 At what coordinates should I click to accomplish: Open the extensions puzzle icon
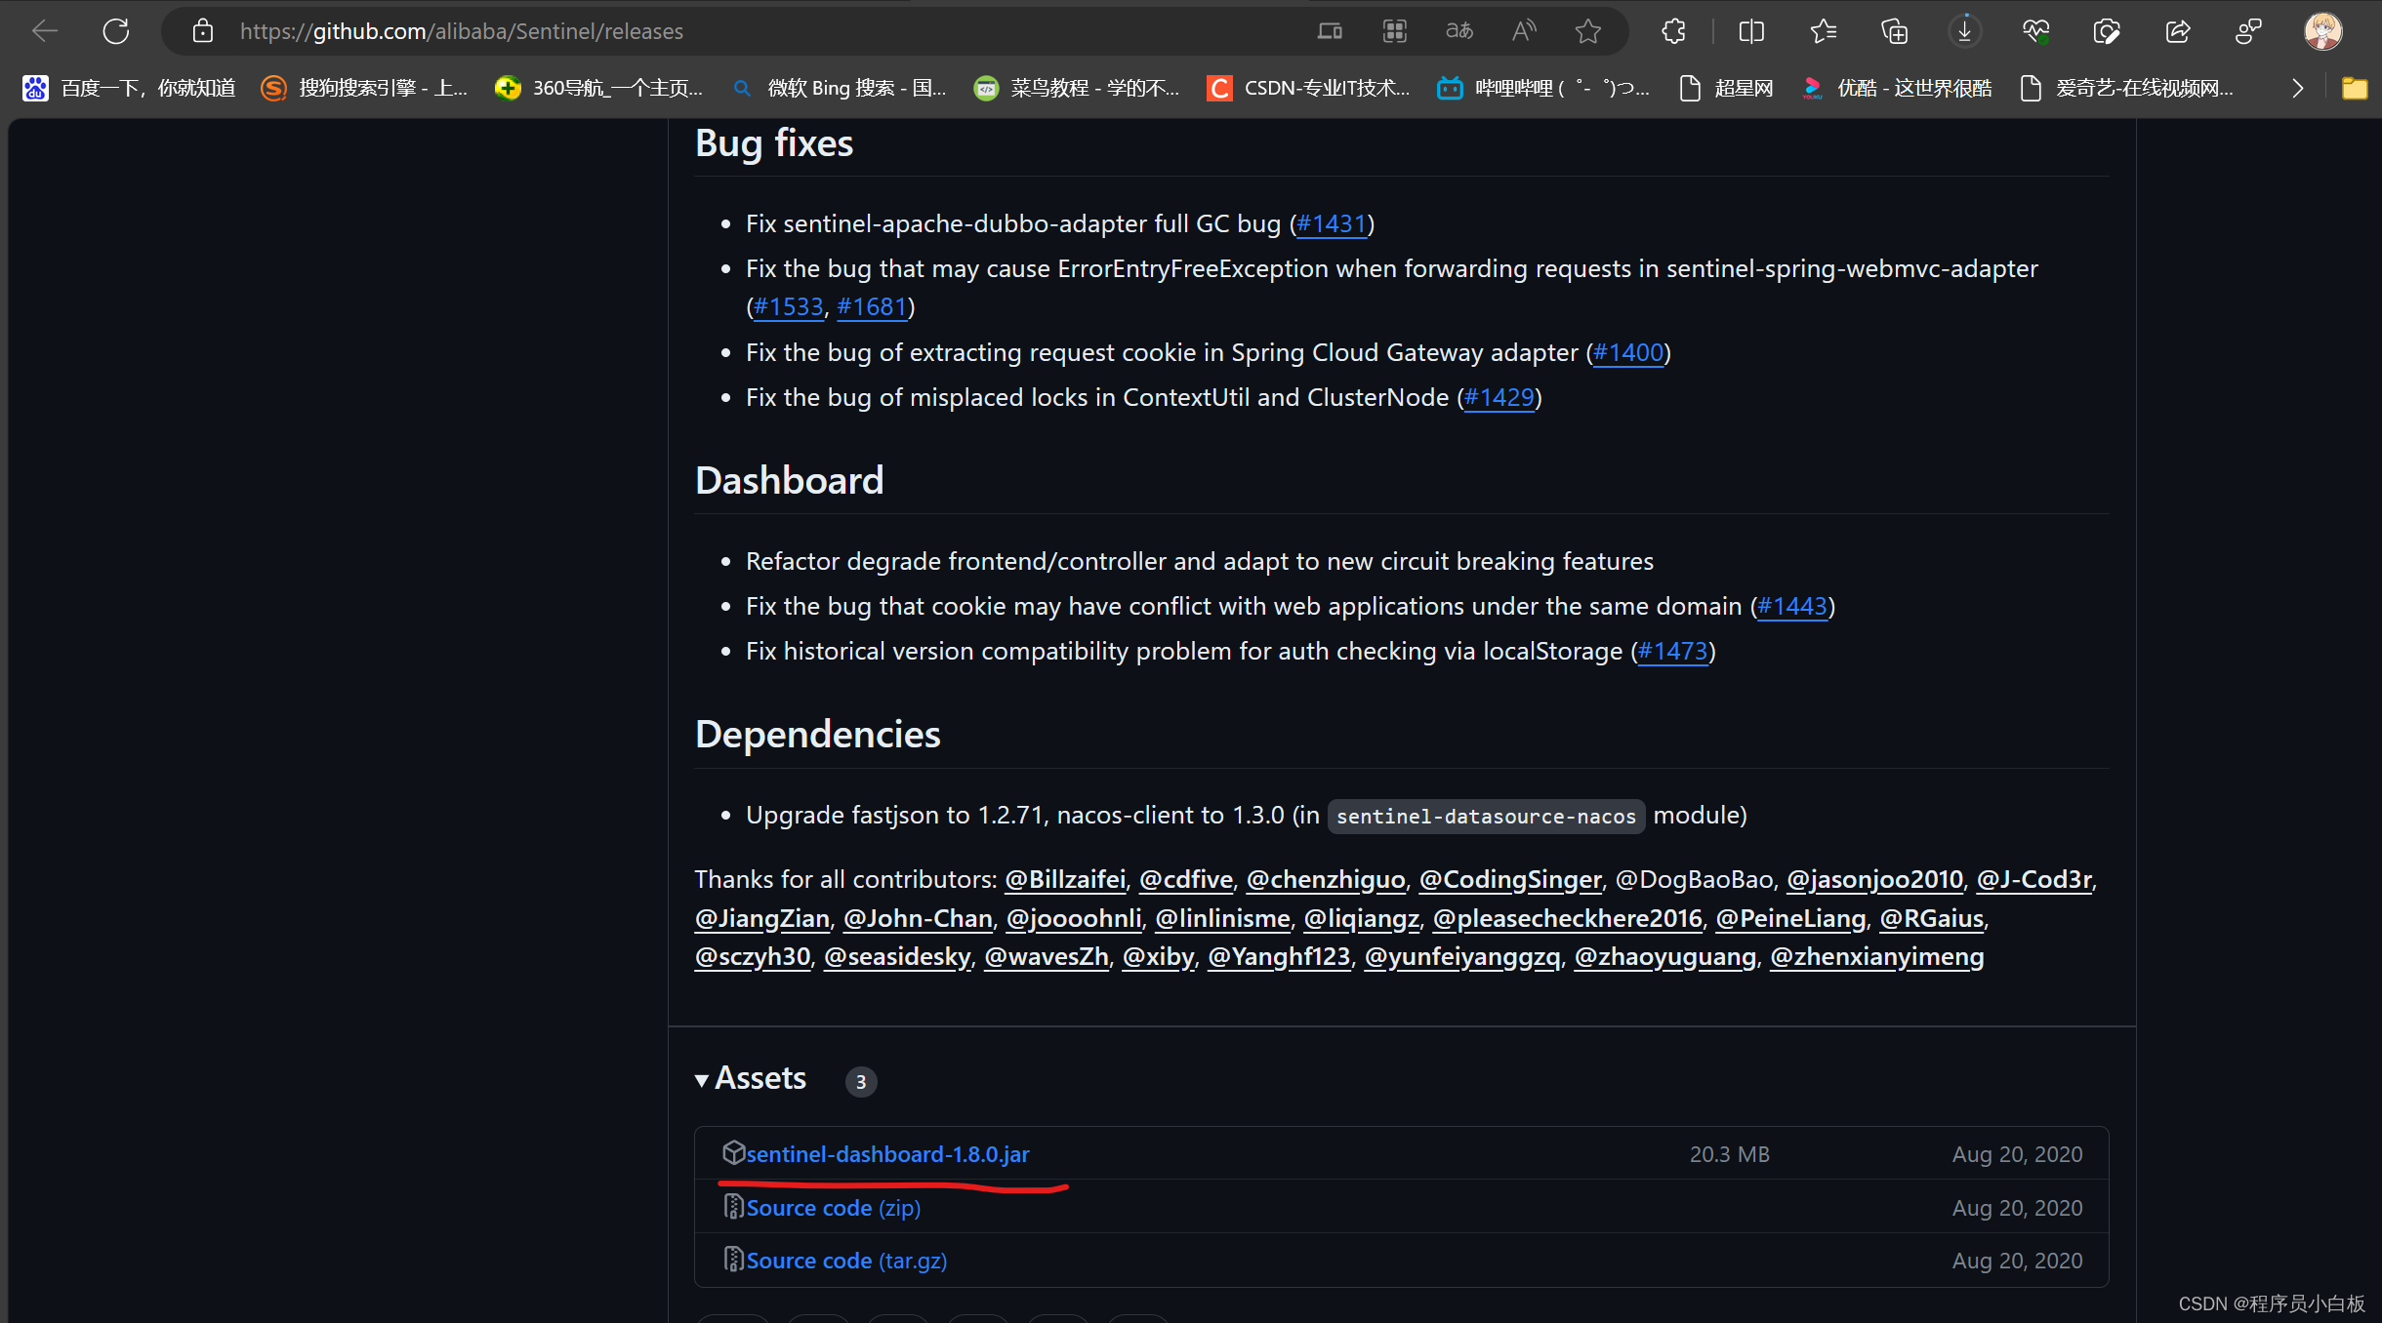click(x=1673, y=31)
